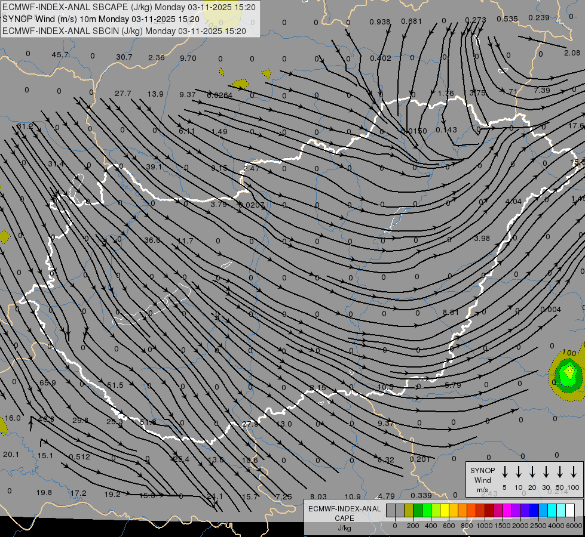Click the grid value 30.7
Viewport: 585px width, 537px height.
coord(124,57)
